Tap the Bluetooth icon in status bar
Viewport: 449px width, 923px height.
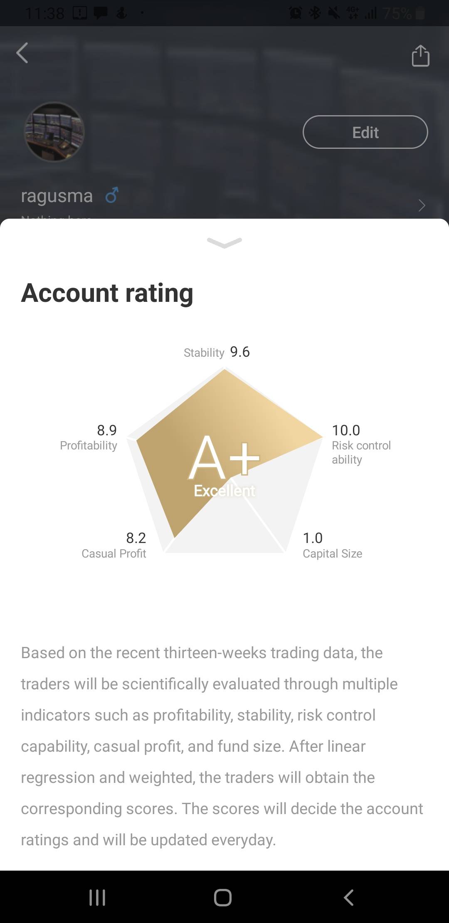(315, 13)
